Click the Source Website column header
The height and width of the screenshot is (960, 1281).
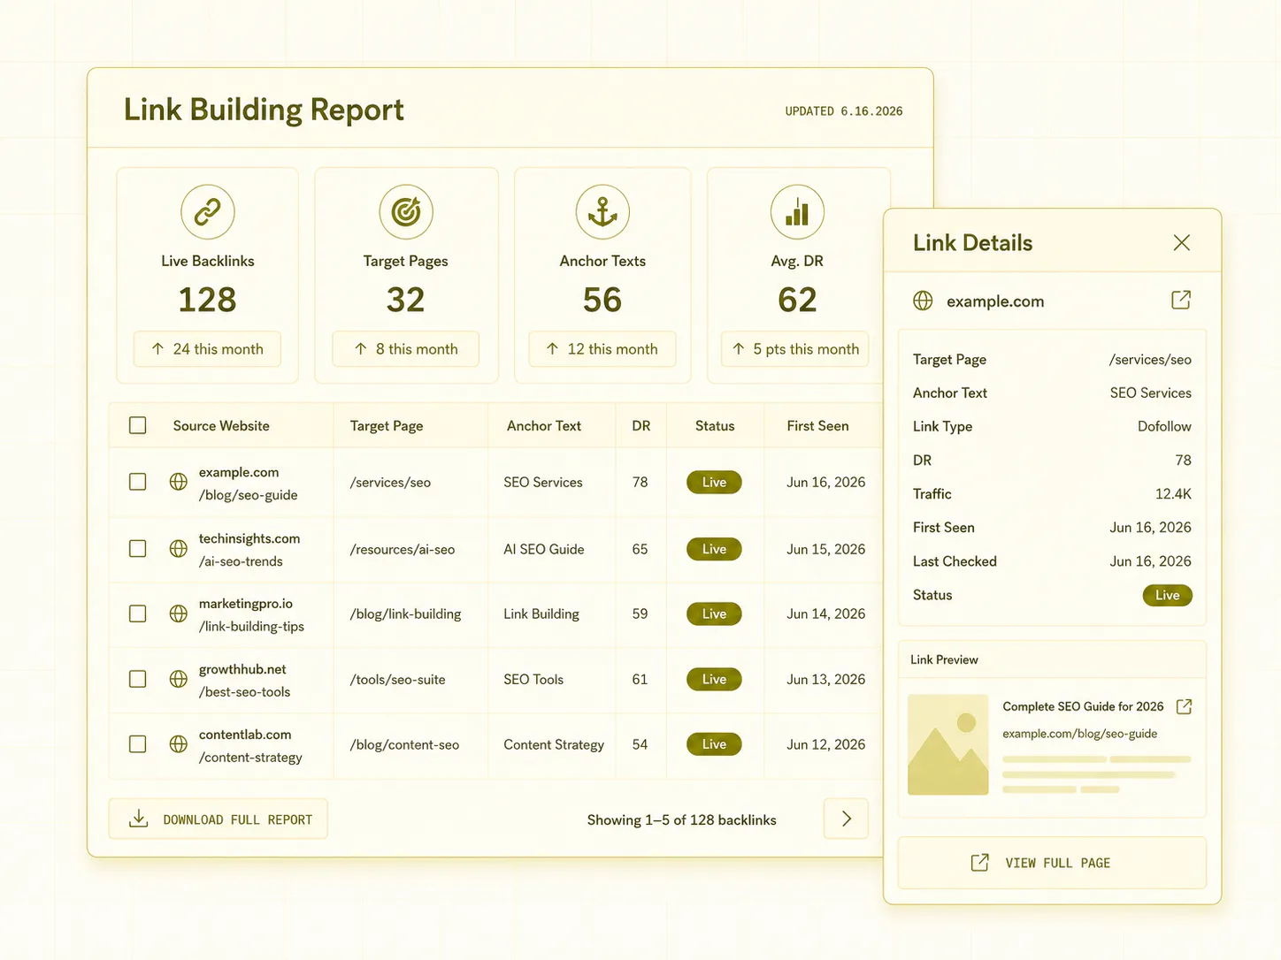(x=221, y=425)
